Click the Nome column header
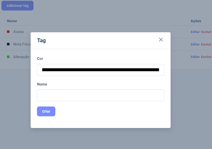Screen dimensions: 212x149 (x=12, y=21)
